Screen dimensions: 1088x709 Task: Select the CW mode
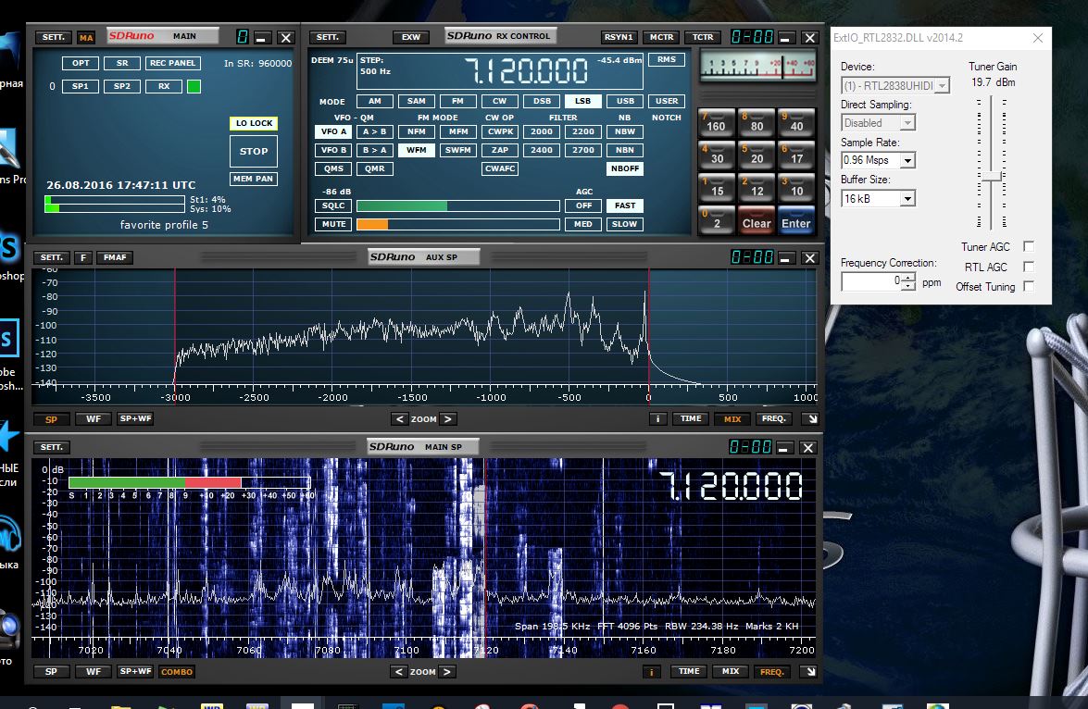tap(500, 101)
